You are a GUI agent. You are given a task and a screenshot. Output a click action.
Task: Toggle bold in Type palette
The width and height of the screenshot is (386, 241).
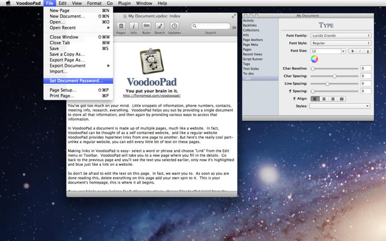click(353, 51)
